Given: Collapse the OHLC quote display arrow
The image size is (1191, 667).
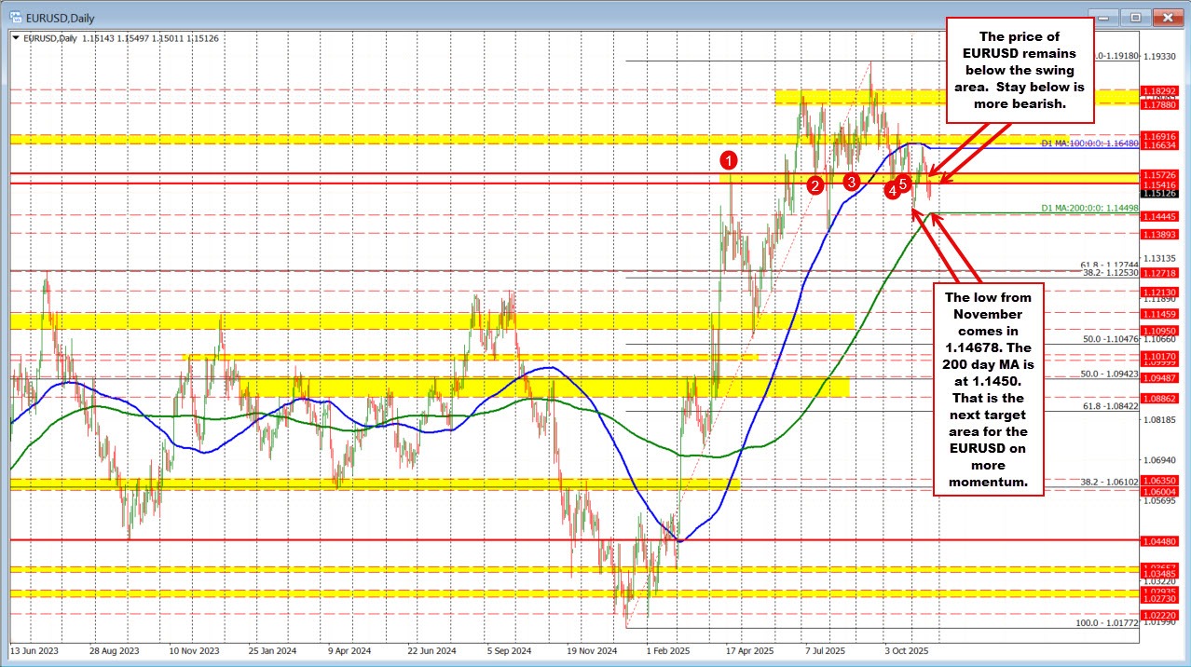Looking at the screenshot, I should click(15, 38).
